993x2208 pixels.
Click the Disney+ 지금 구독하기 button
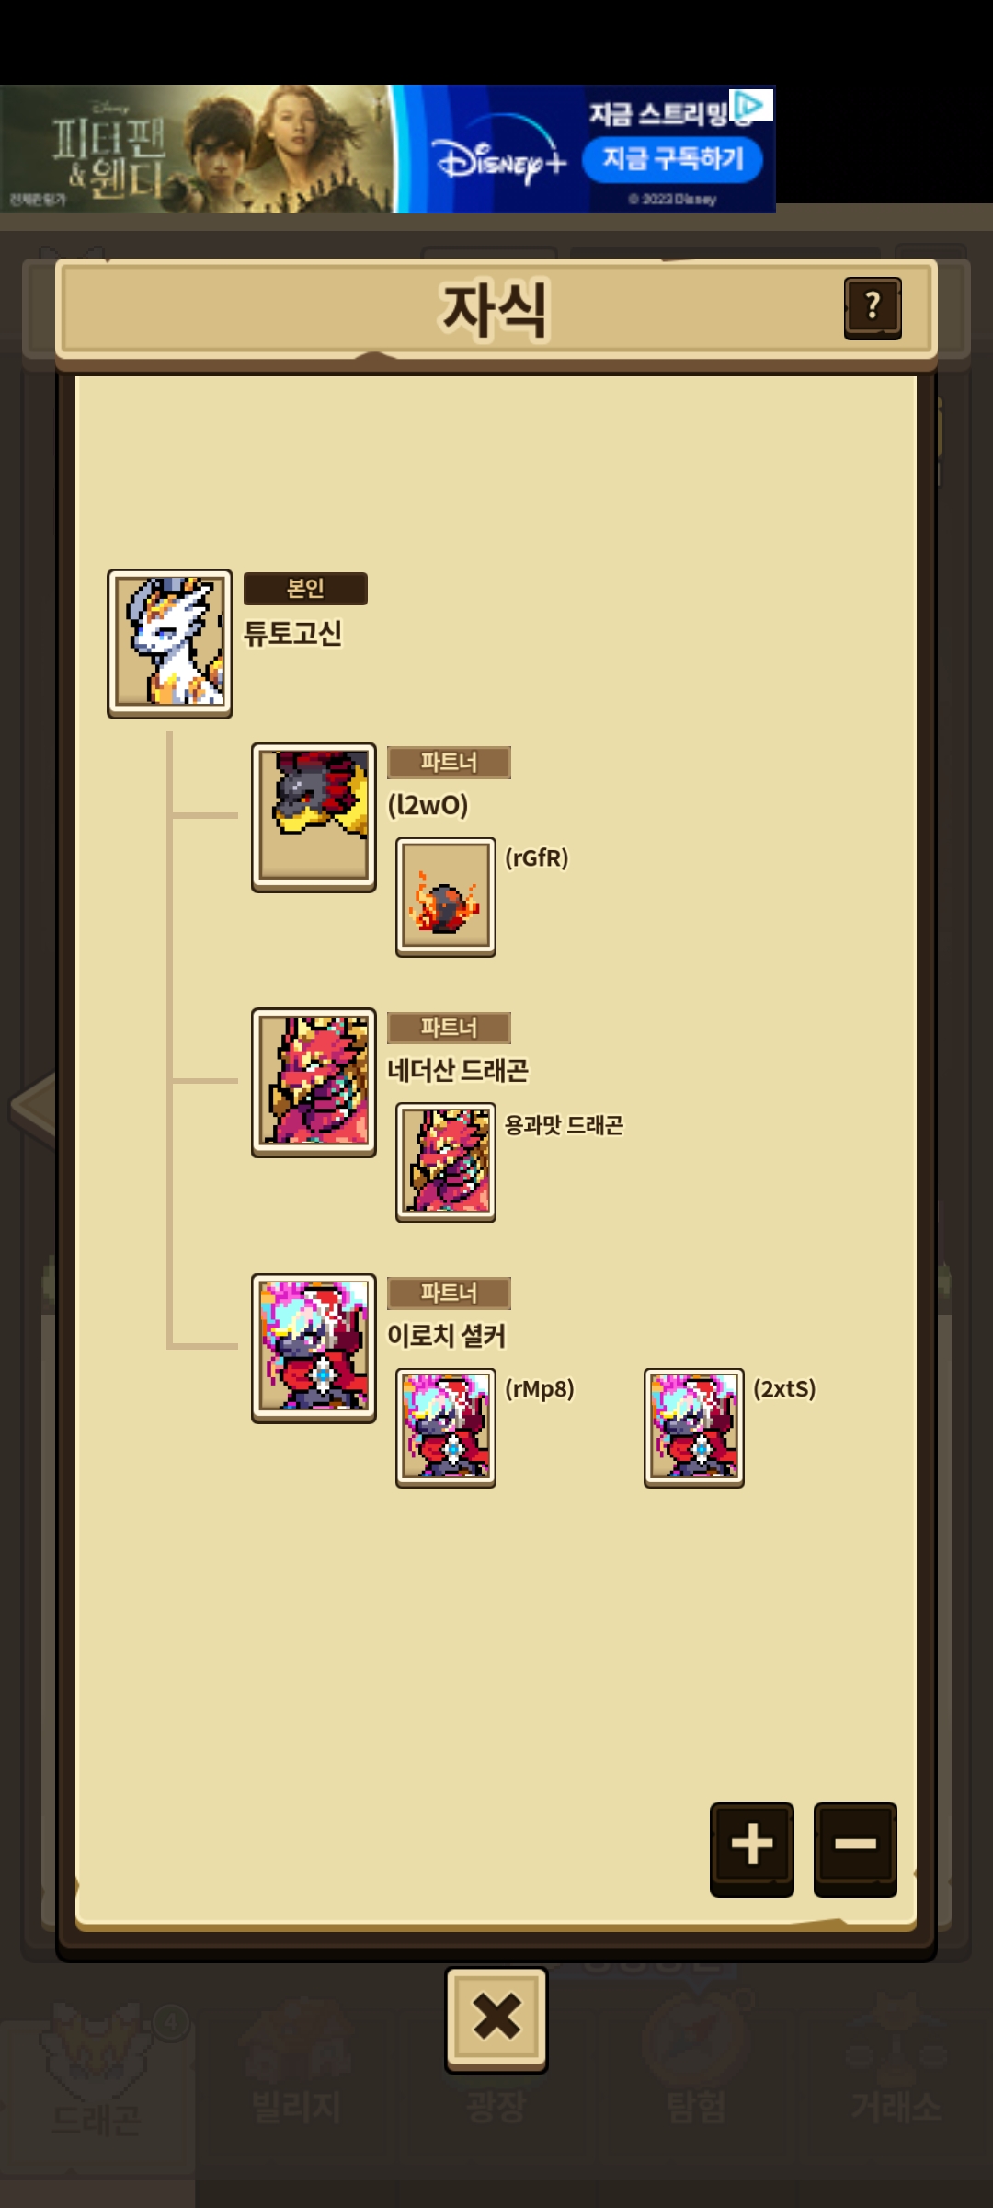[672, 159]
